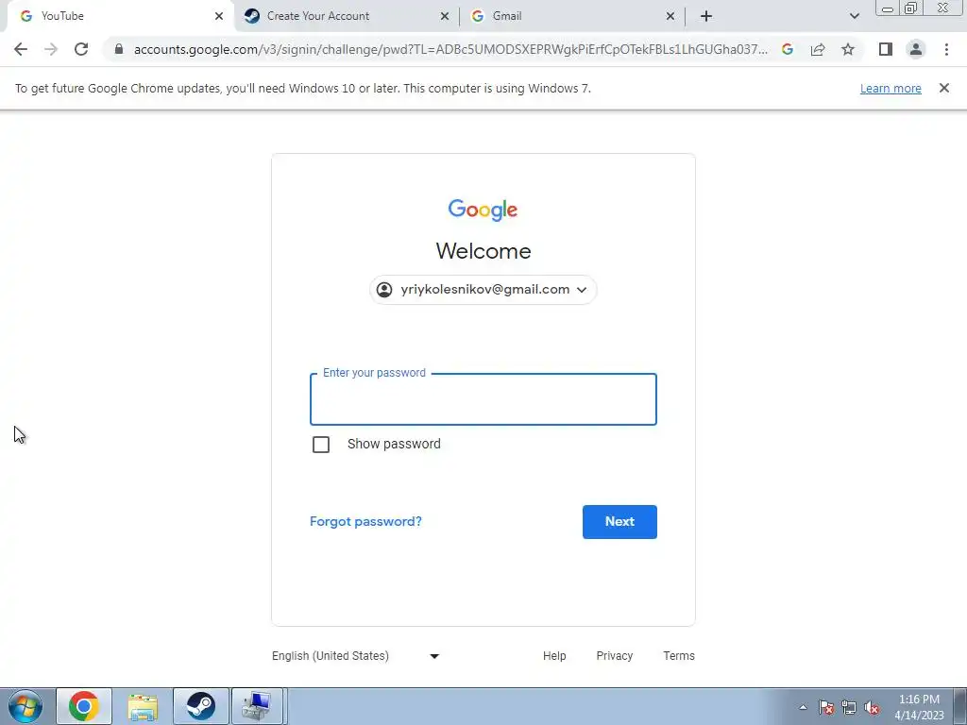Close the YouTube tab
The width and height of the screenshot is (967, 725).
219,16
